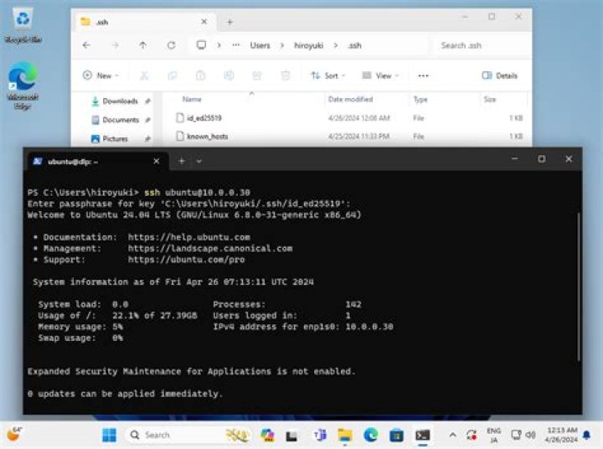The height and width of the screenshot is (449, 603).
Task: Select the ubuntu@dlp terminal tab
Action: coord(97,162)
